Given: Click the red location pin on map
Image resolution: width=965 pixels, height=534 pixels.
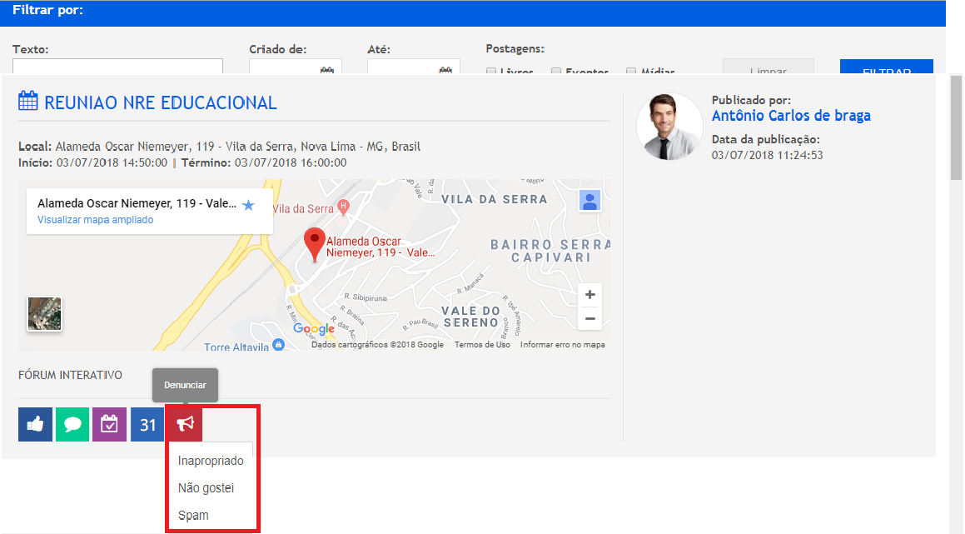Looking at the screenshot, I should pos(314,243).
